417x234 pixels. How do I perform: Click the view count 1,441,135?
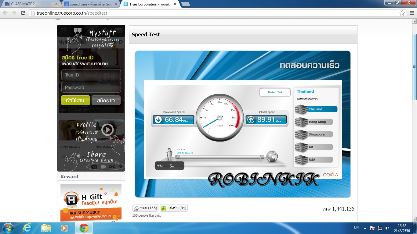click(343, 209)
